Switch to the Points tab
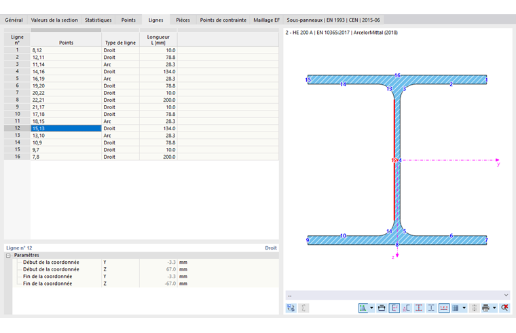Viewport: 516px width, 333px height. [x=128, y=20]
